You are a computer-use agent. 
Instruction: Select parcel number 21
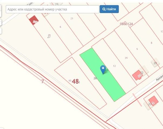tap(72, 19)
